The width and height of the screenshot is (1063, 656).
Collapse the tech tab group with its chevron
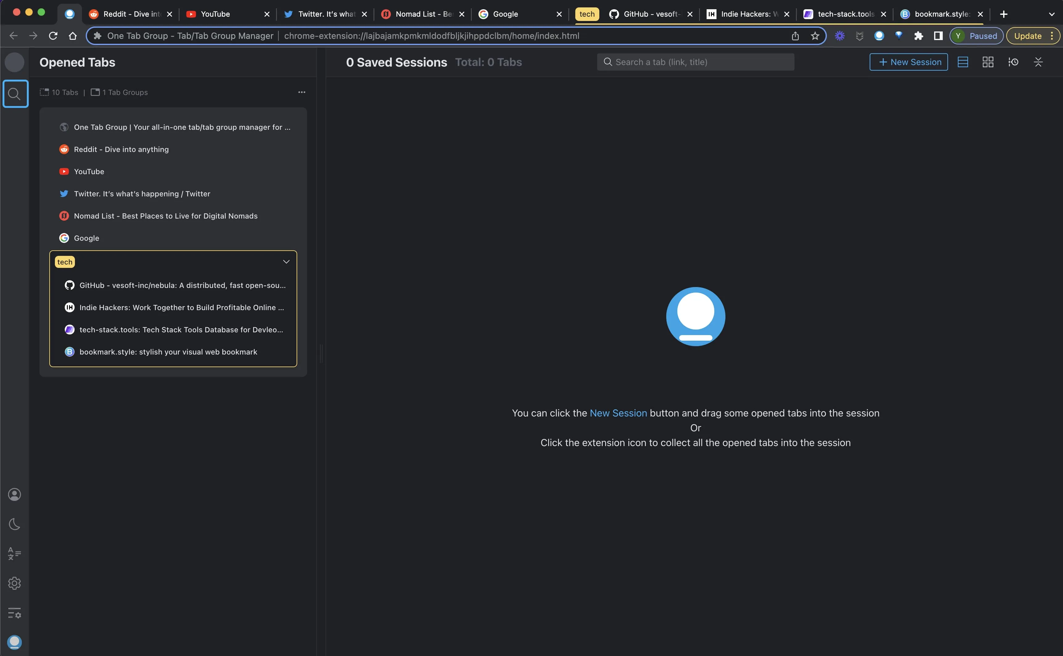click(x=286, y=261)
